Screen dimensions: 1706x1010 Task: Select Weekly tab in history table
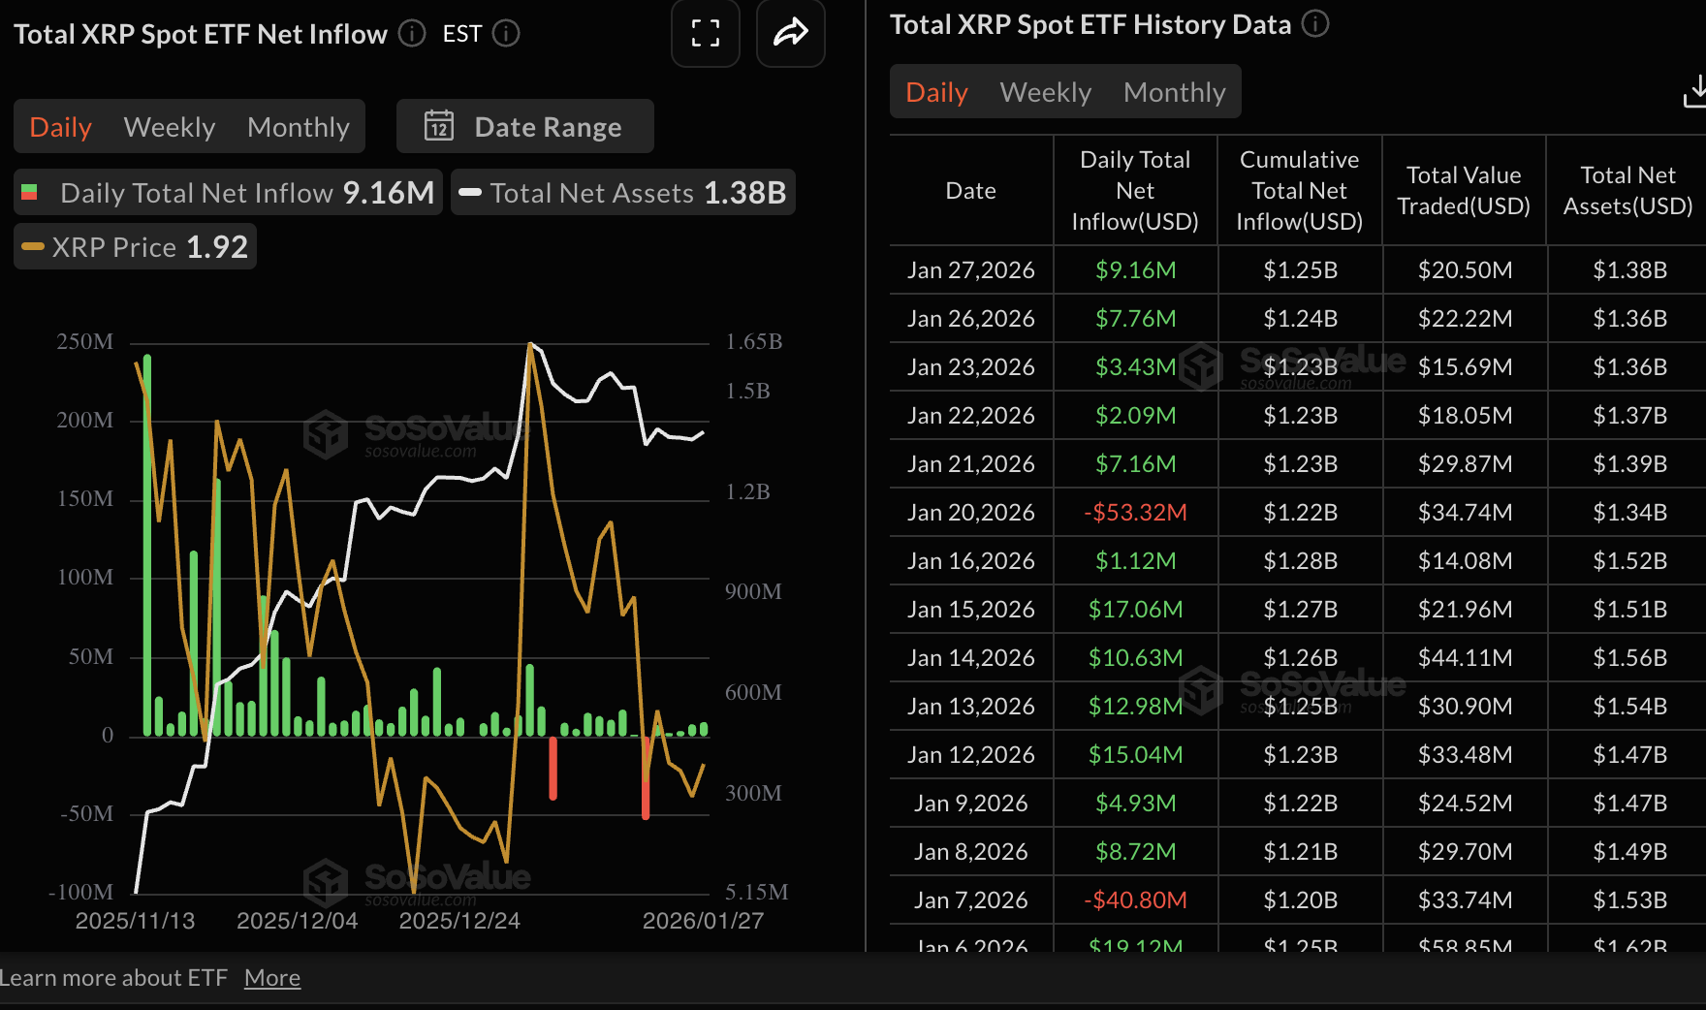(1045, 92)
